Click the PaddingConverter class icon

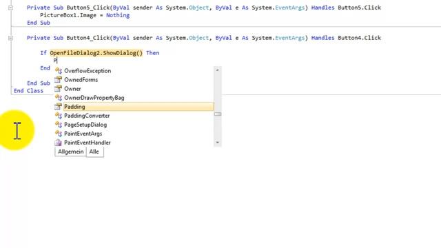tap(58, 116)
